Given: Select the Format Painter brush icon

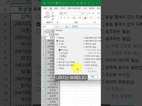Looking at the screenshot, I should click(53, 19).
